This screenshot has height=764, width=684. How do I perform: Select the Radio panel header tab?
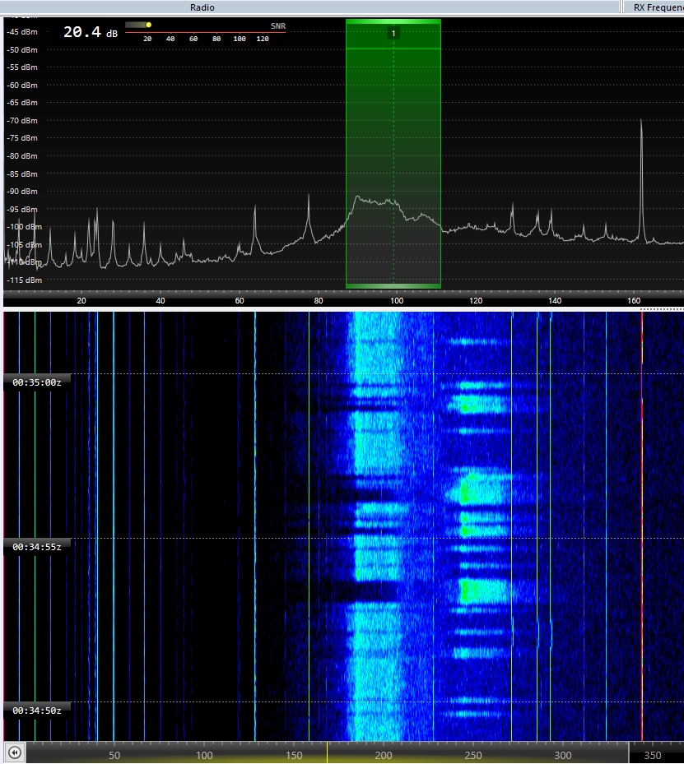pos(202,7)
